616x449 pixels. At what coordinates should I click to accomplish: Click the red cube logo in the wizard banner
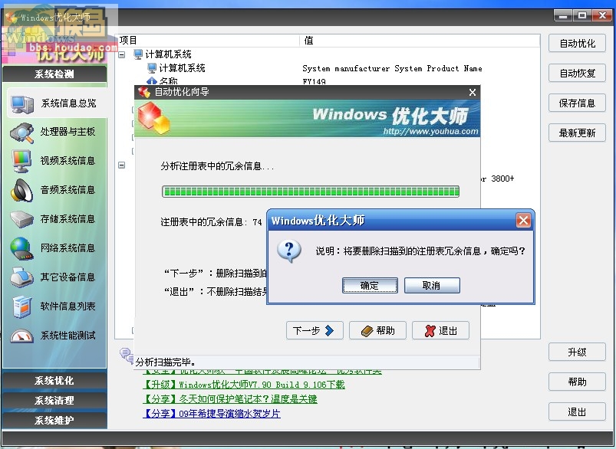coord(153,118)
